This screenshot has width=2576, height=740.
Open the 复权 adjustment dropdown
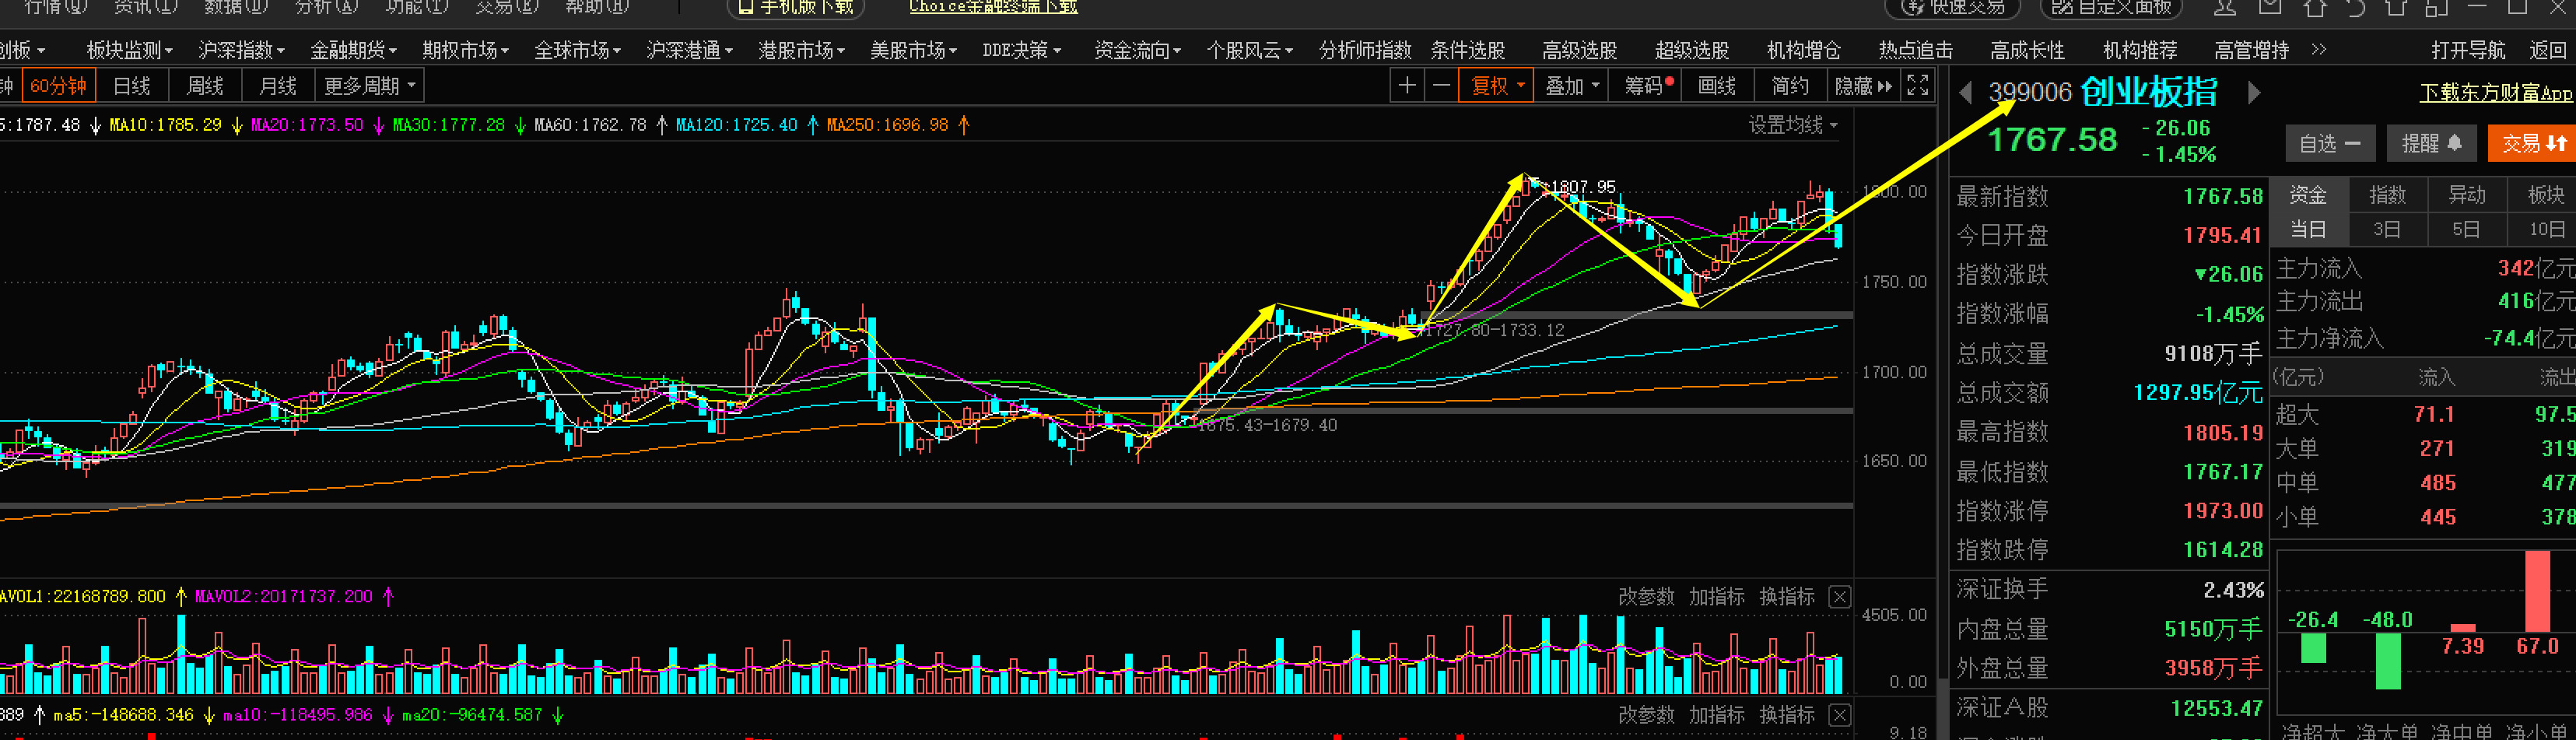(x=1496, y=86)
